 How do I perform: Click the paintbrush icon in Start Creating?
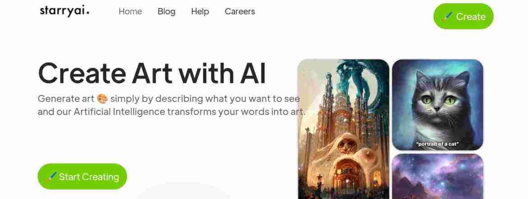[x=51, y=177]
